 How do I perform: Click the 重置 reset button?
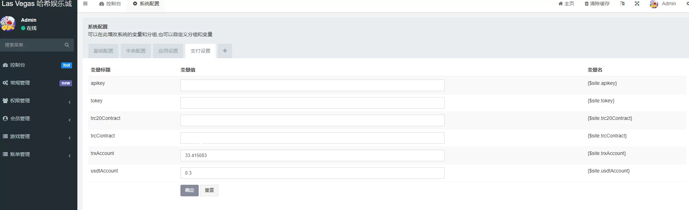point(209,190)
